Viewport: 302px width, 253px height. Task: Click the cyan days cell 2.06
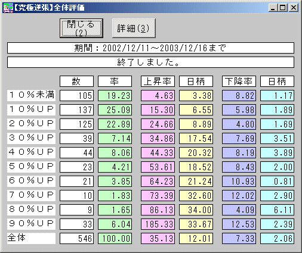tap(277, 238)
